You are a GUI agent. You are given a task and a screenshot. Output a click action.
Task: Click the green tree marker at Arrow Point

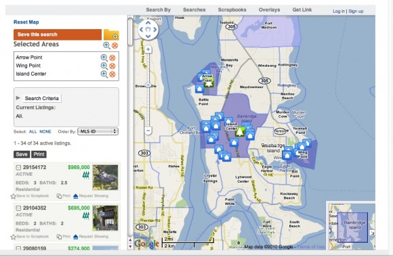point(209,83)
